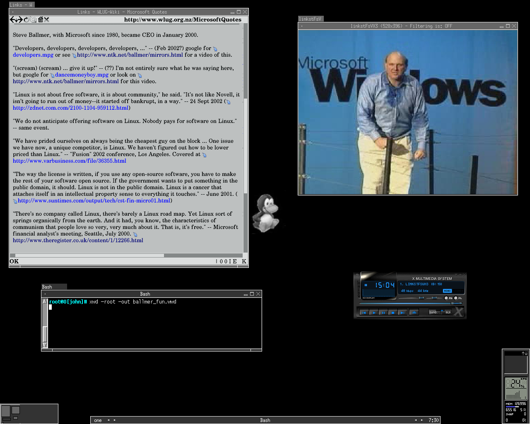The height and width of the screenshot is (424, 530).
Task: Click the video frame in linkstFsVX3 window
Action: (x=408, y=112)
